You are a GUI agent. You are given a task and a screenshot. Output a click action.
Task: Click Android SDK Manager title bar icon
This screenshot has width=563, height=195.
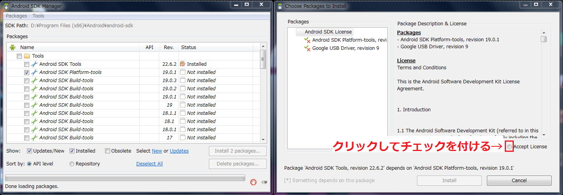[7, 6]
